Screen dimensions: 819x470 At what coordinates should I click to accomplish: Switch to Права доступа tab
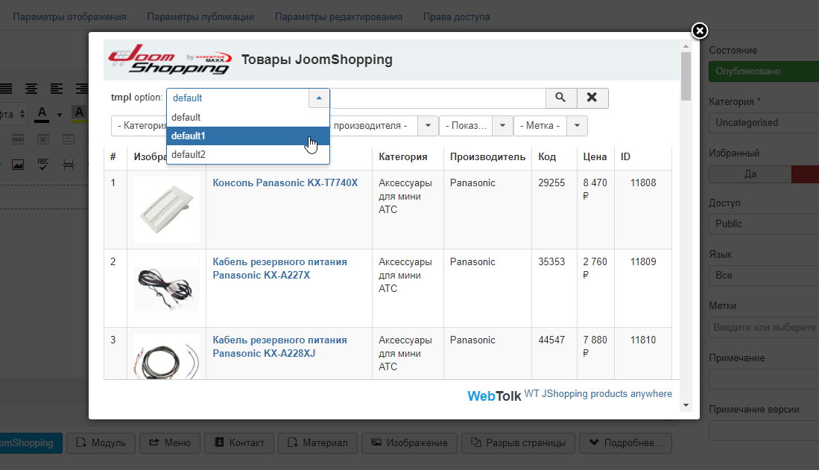pos(456,16)
